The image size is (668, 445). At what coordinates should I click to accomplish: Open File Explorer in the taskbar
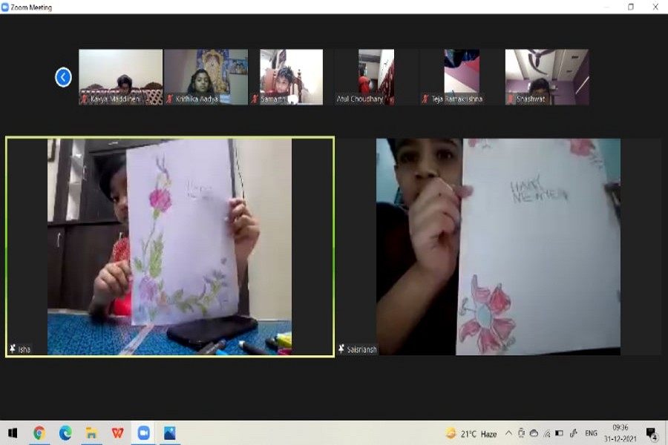pos(91,433)
